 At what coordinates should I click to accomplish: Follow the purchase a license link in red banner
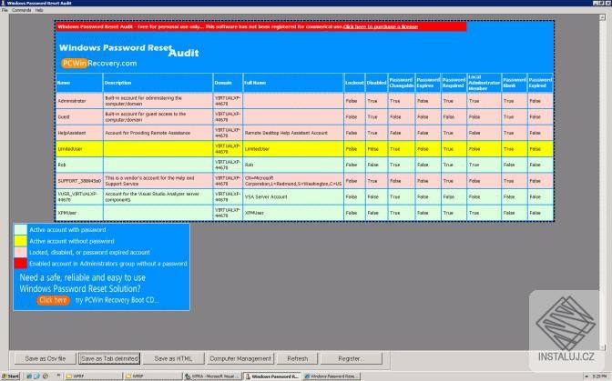click(x=380, y=26)
